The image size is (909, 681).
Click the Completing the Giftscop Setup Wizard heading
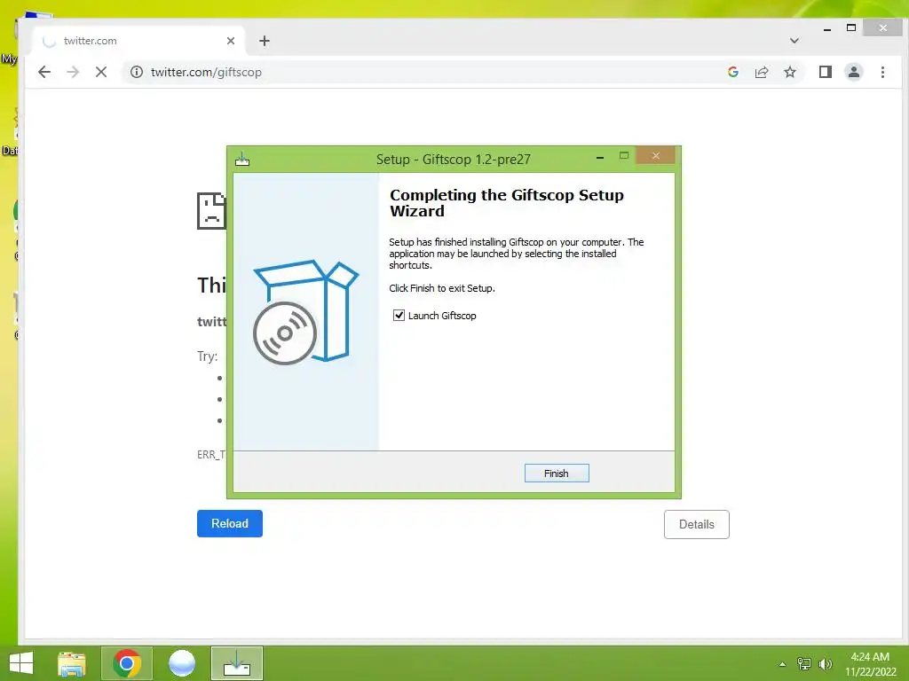[507, 203]
